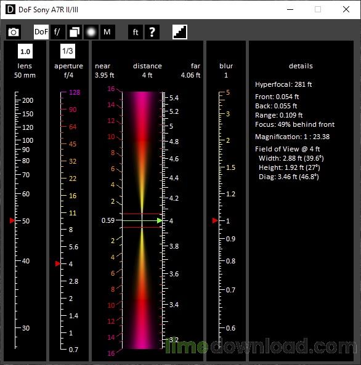Click the red blur marker at 1

tap(215, 220)
